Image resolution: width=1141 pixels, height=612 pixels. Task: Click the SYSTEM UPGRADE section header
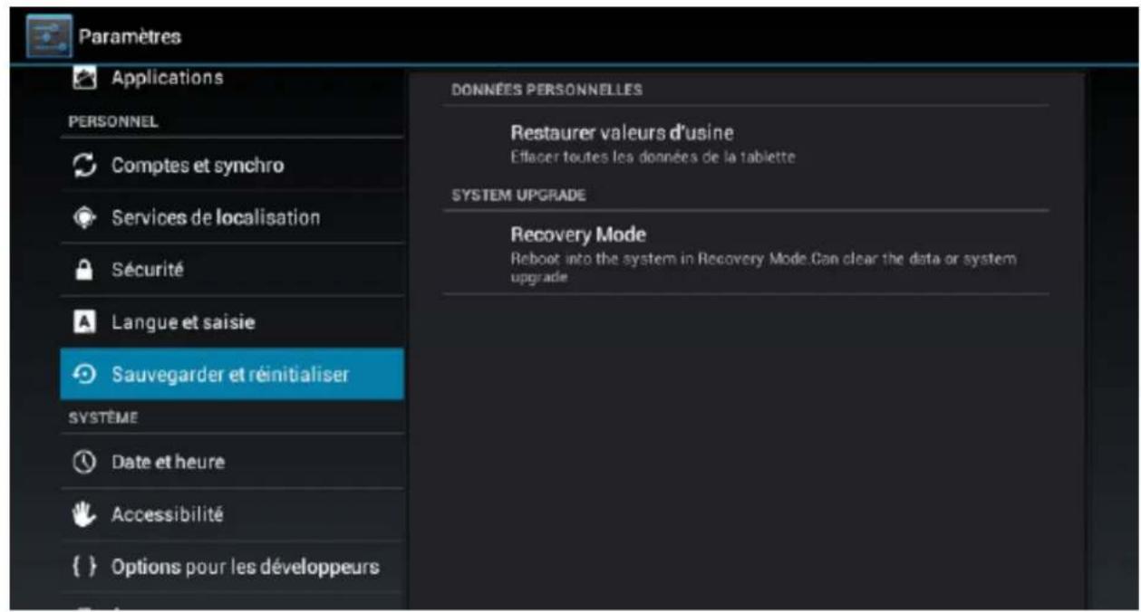coord(519,195)
